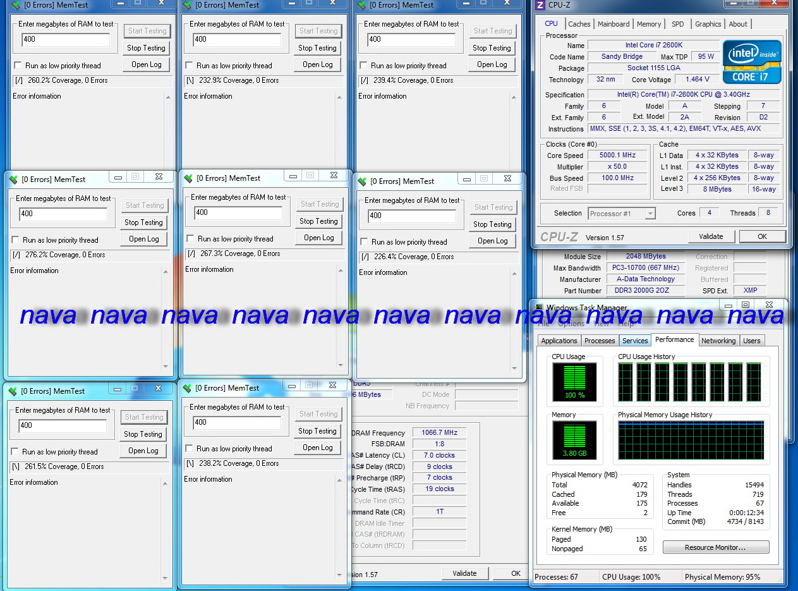Stop Testing in the 238.2% coverage MemTest
Viewport: 798px width, 591px height.
click(317, 431)
